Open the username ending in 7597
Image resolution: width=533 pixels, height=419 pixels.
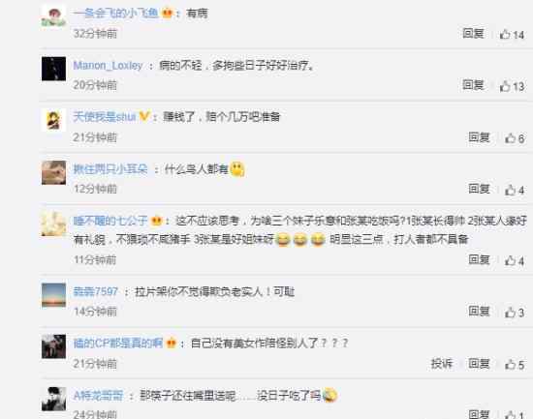point(96,291)
